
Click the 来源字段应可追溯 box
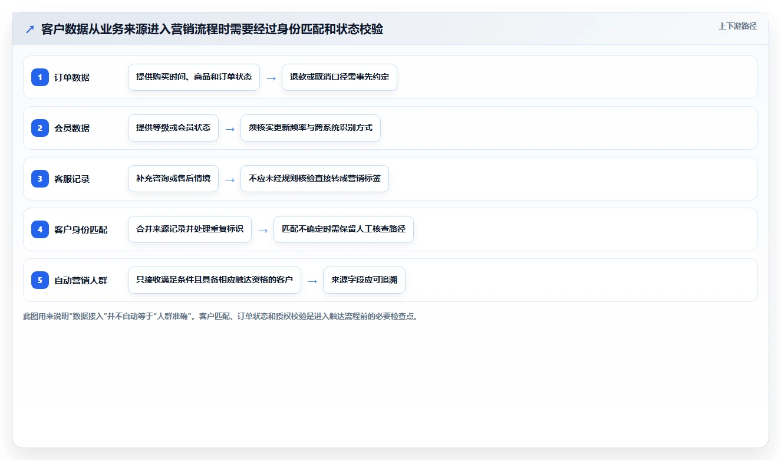pyautogui.click(x=364, y=280)
